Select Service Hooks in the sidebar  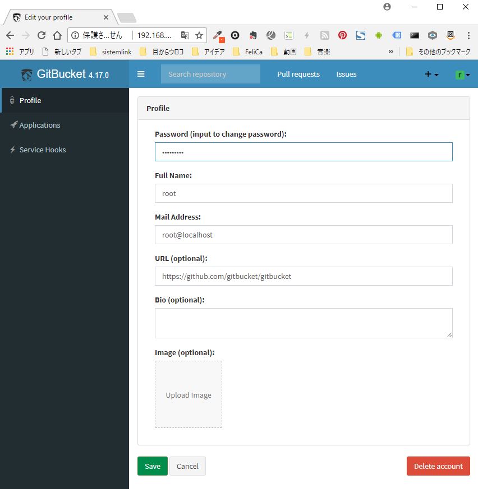65,150
